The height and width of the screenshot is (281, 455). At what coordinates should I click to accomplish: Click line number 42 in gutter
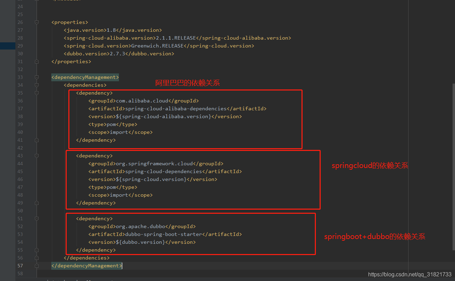[x=20, y=148]
